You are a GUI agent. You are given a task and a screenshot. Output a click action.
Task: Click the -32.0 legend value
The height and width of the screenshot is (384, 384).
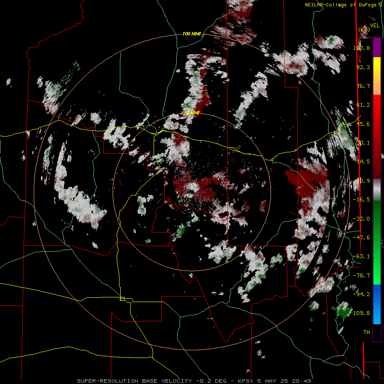click(361, 219)
